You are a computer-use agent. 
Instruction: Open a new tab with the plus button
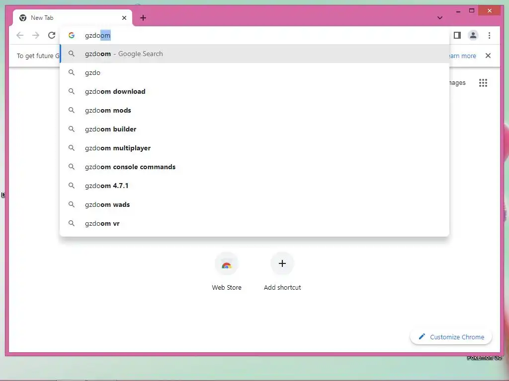point(143,18)
